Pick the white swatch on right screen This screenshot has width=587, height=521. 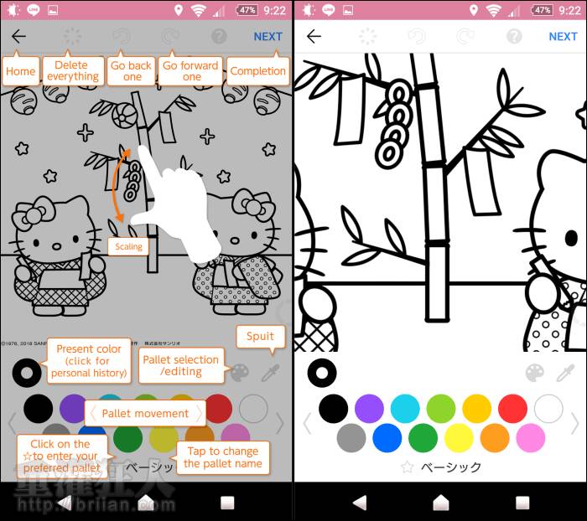548,409
